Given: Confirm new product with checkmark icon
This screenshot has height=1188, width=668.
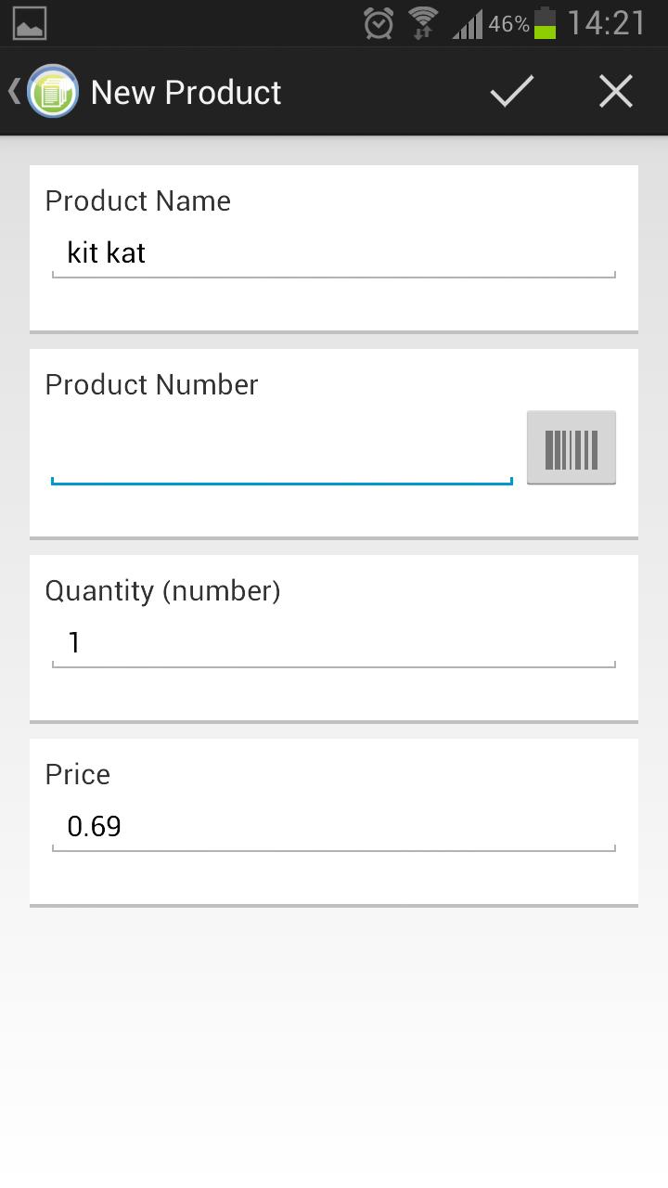Looking at the screenshot, I should [x=512, y=91].
